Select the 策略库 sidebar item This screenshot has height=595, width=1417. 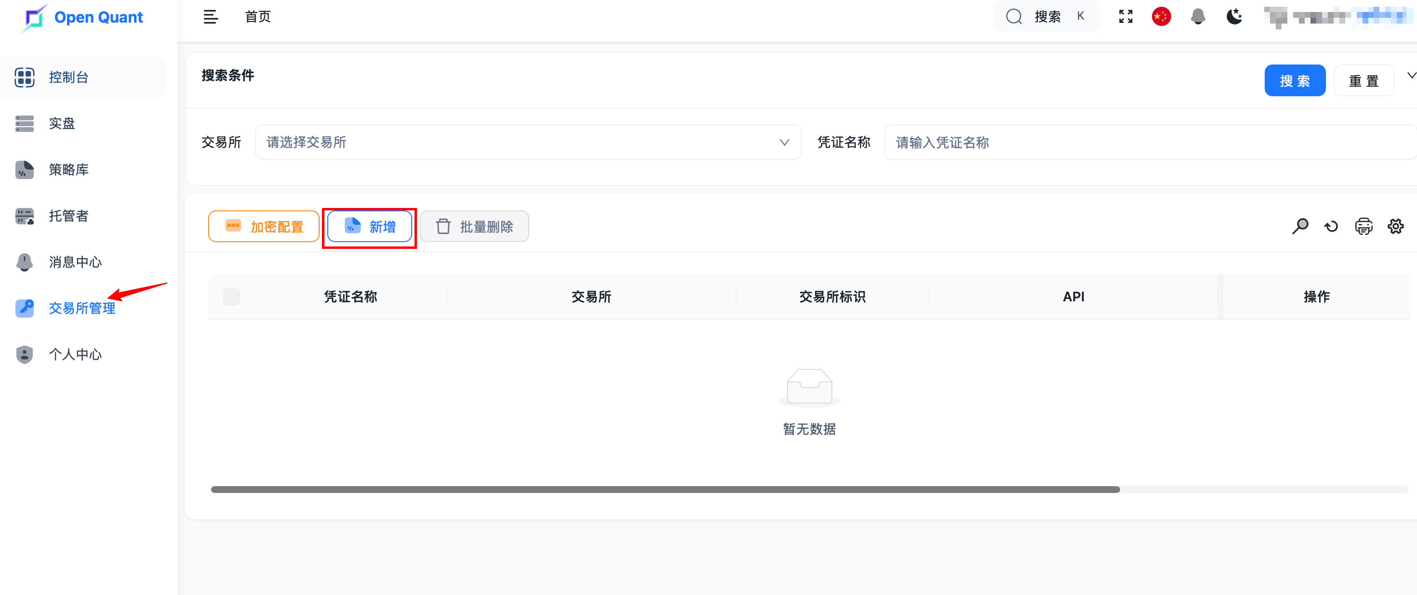[x=68, y=170]
